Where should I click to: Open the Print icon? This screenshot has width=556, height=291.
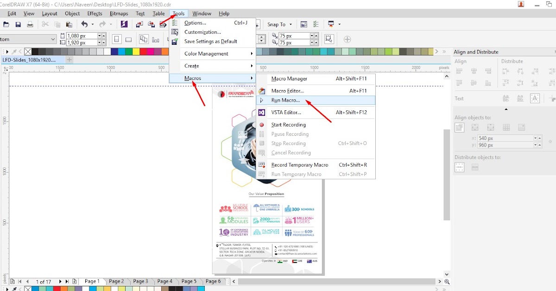[30, 24]
